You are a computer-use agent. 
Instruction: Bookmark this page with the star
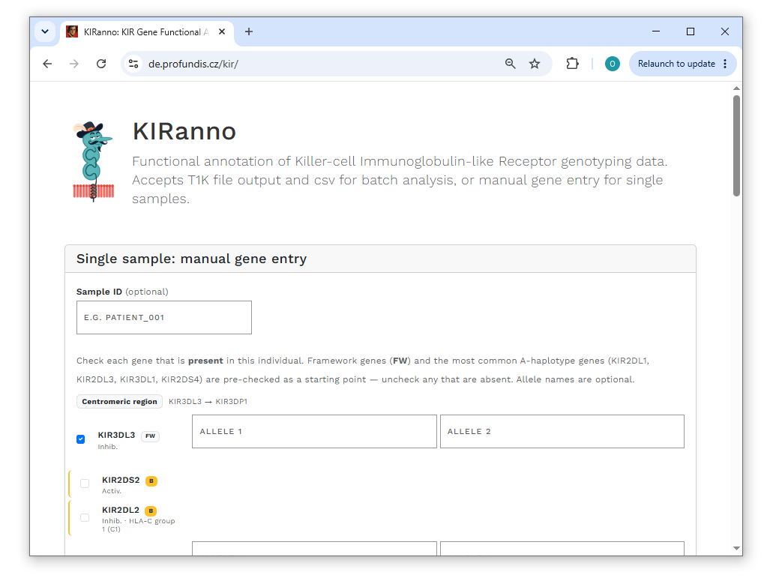(x=535, y=64)
